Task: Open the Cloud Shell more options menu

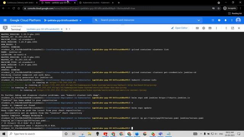Action: click(216, 28)
